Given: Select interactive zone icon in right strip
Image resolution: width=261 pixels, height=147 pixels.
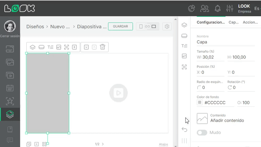Looking at the screenshot, I should click(x=184, y=67).
